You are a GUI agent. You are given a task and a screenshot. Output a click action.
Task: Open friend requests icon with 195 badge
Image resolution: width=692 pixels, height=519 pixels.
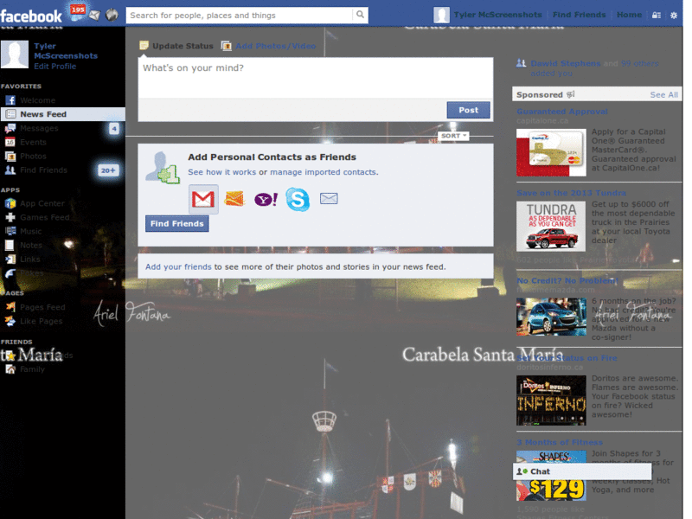[x=78, y=12]
